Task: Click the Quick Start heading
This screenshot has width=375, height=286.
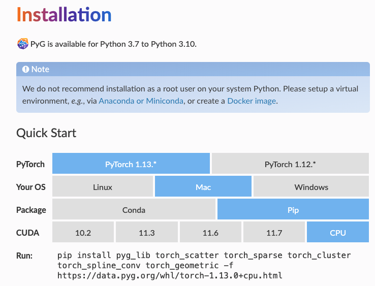Action: point(46,133)
